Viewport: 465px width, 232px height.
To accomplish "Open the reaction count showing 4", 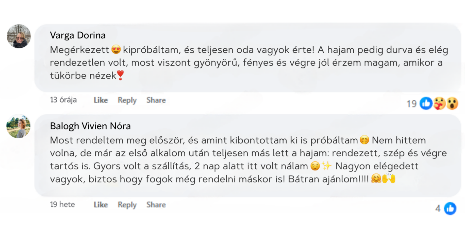I will [x=438, y=208].
